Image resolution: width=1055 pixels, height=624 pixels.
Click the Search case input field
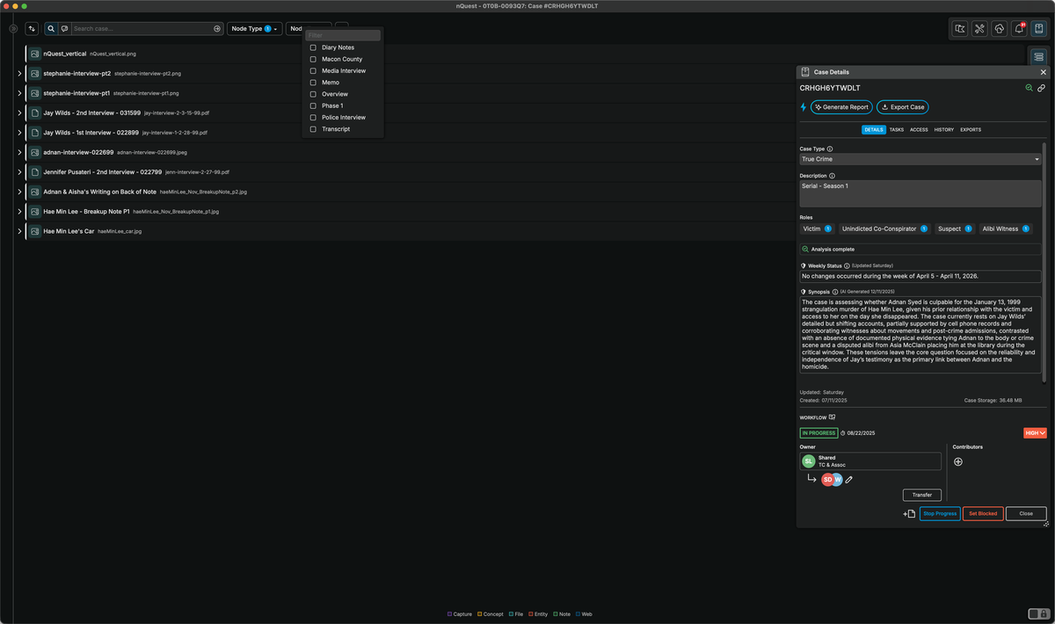click(141, 28)
